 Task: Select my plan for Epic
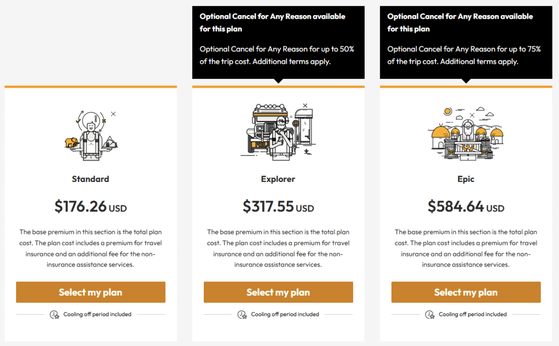click(x=466, y=292)
